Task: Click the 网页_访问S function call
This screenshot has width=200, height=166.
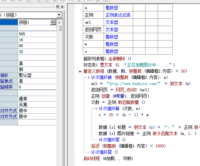Action: (126, 90)
